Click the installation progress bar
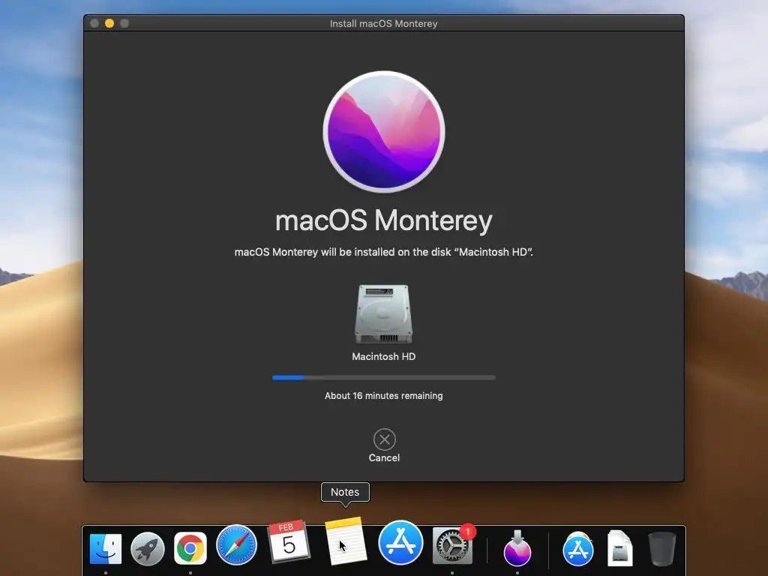This screenshot has height=576, width=768. tap(384, 378)
